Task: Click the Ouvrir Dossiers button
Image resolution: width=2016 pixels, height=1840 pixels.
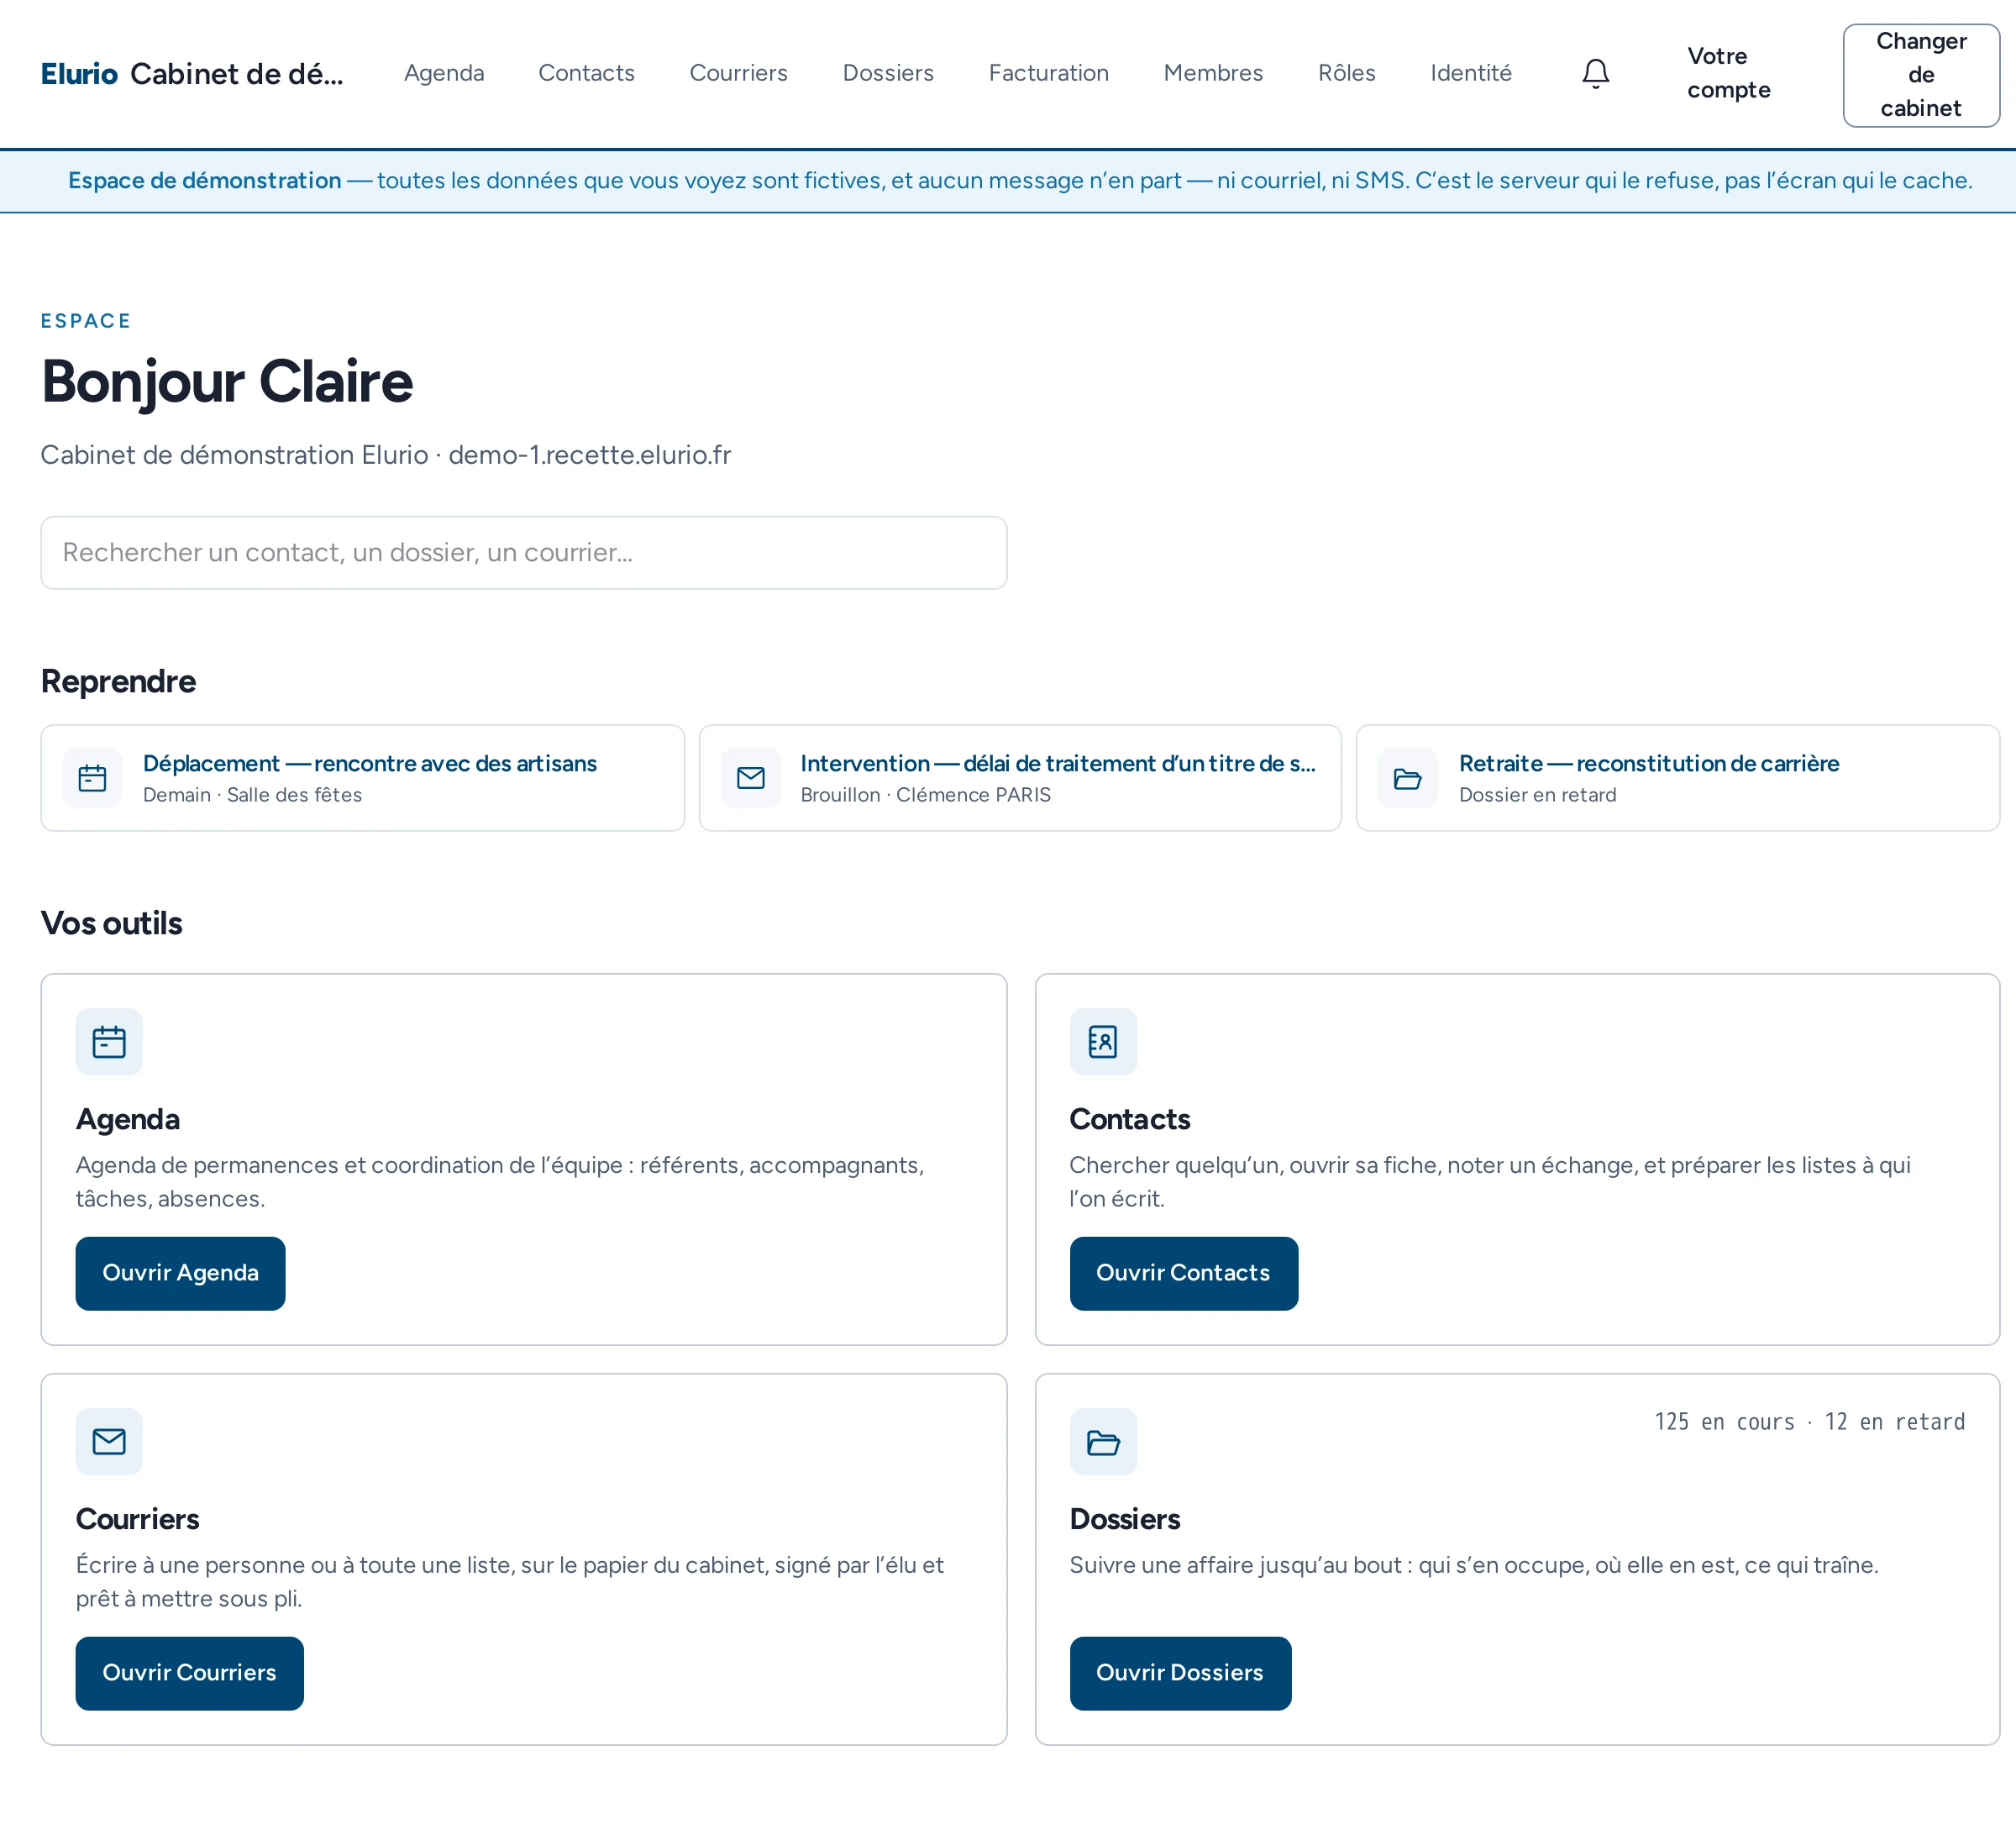Action: click(1180, 1673)
